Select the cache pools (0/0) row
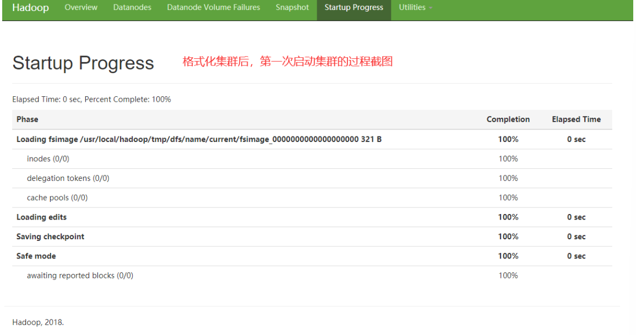This screenshot has width=636, height=335. coord(57,197)
